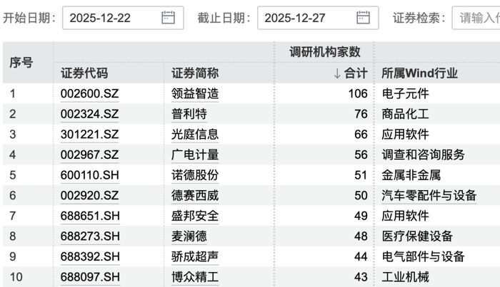Open the 博众精工 stock name link
The height and width of the screenshot is (287, 500).
tap(195, 277)
